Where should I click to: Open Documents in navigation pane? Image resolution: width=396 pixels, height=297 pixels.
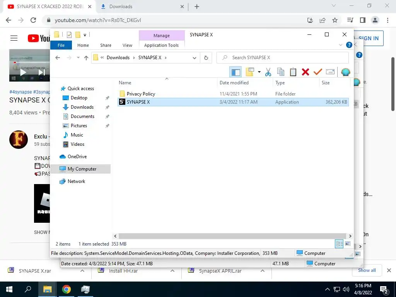(x=82, y=116)
